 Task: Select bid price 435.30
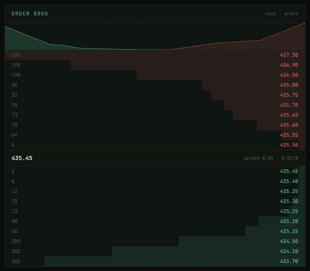289,201
